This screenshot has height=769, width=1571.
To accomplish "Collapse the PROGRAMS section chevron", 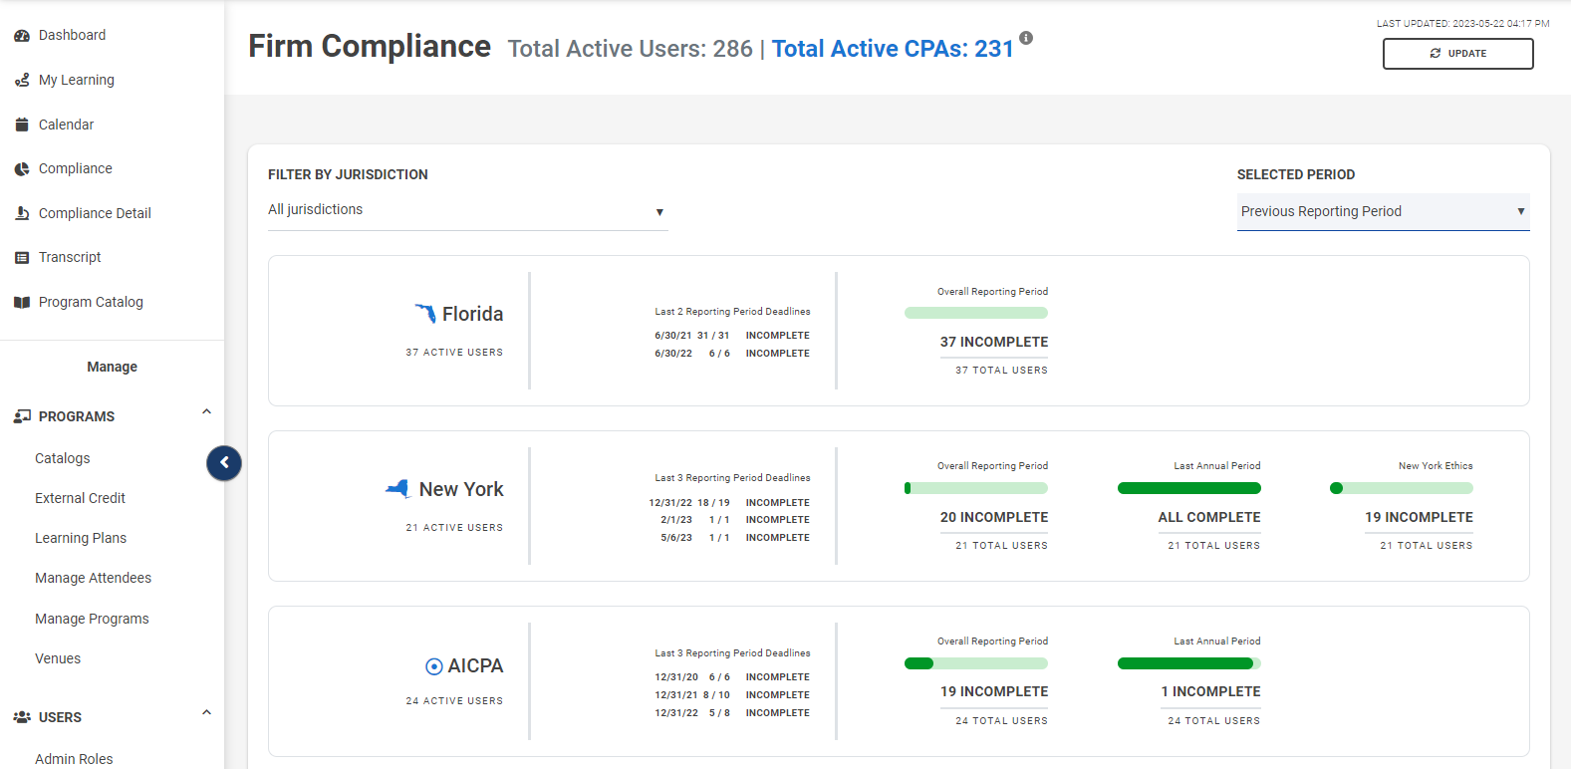I will [x=206, y=412].
